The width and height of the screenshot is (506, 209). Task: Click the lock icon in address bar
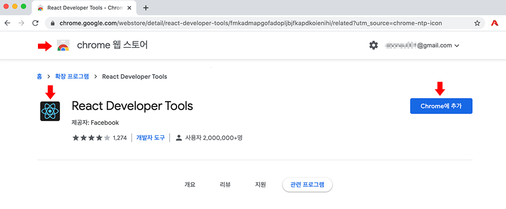[53, 23]
